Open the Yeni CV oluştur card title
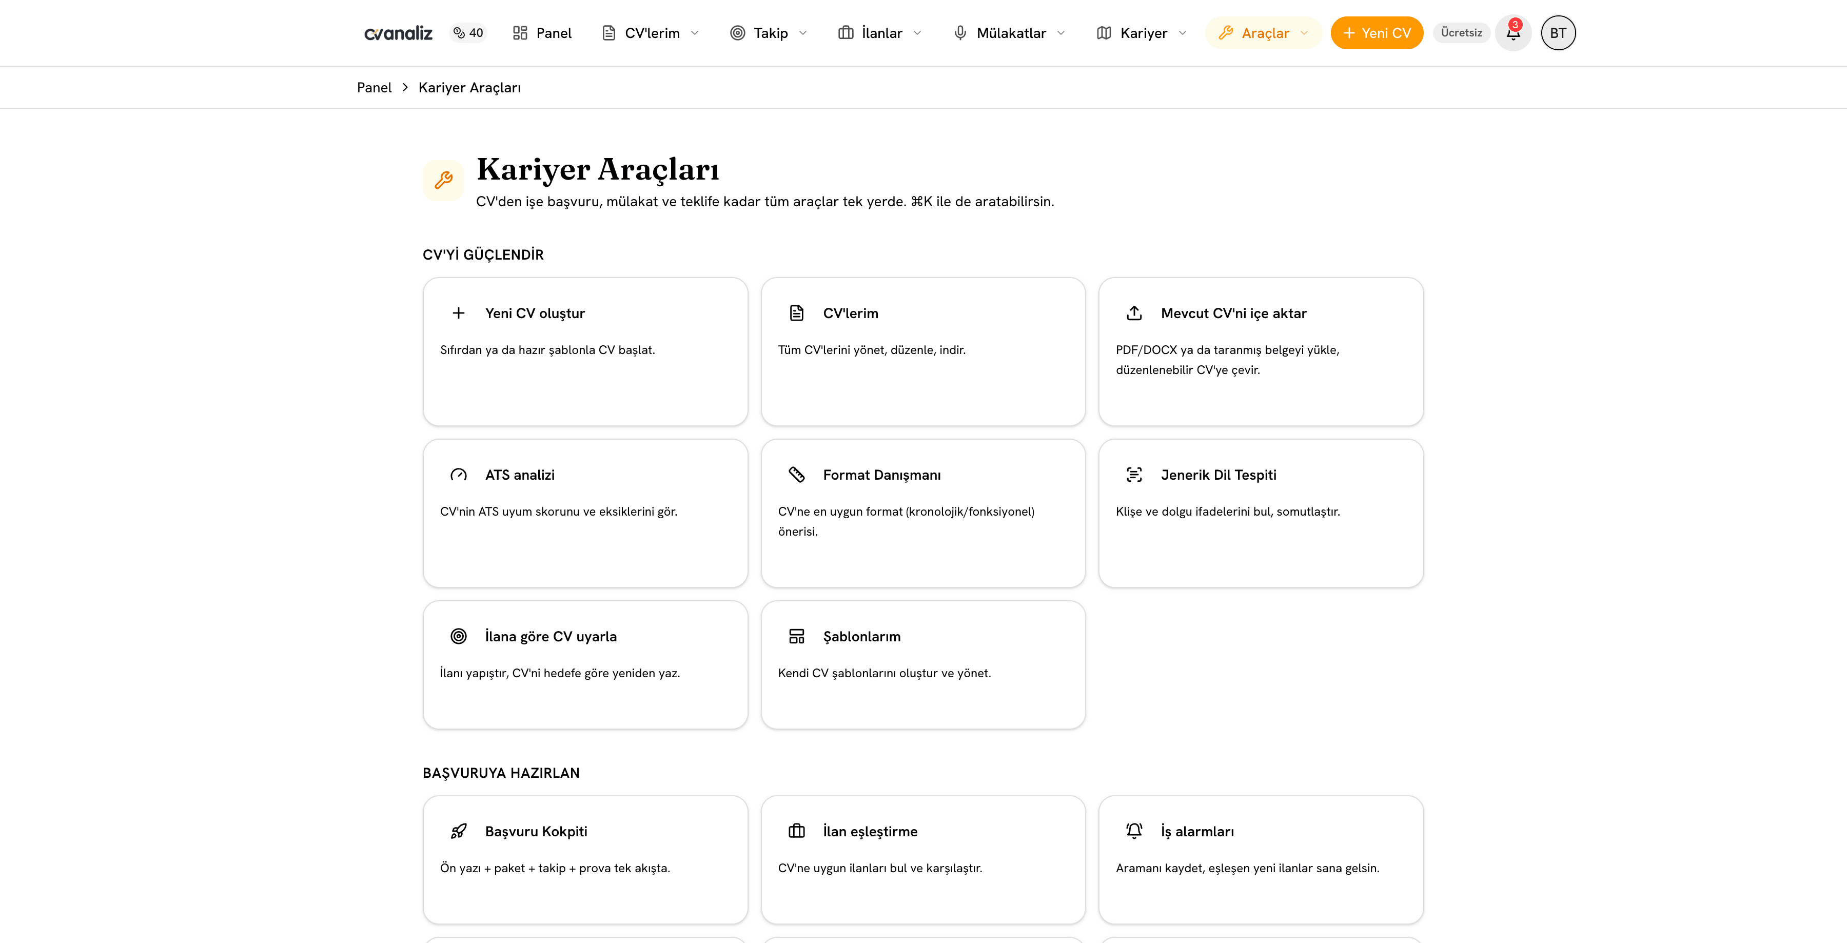This screenshot has width=1847, height=943. coord(535,313)
